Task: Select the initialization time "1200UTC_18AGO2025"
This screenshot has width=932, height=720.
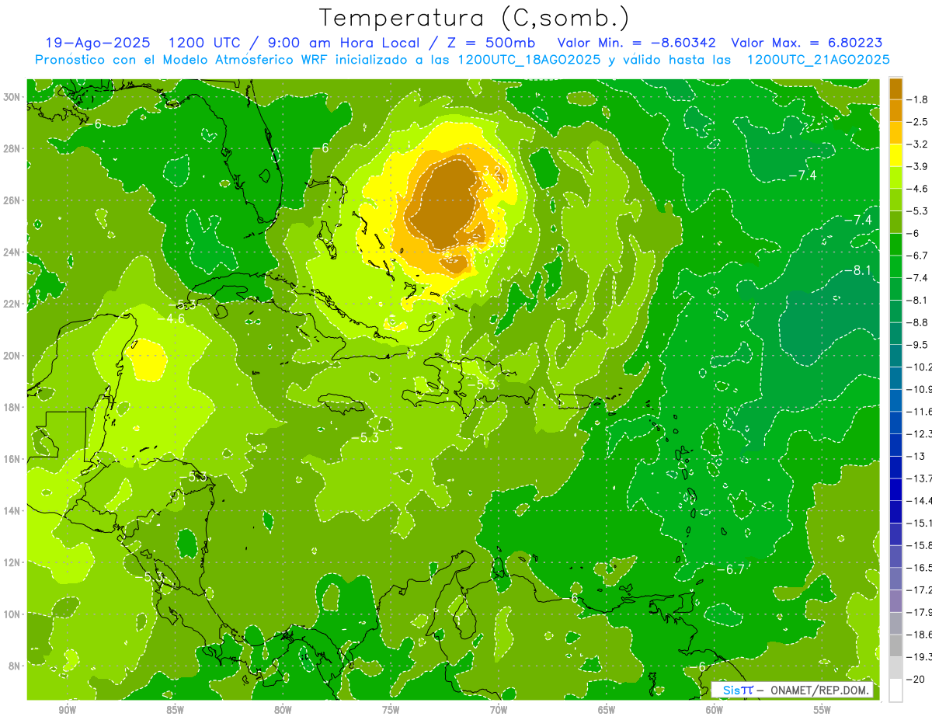Action: (530, 60)
